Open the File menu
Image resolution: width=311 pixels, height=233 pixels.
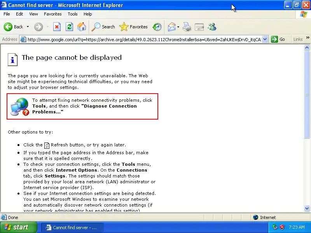[x=7, y=14]
